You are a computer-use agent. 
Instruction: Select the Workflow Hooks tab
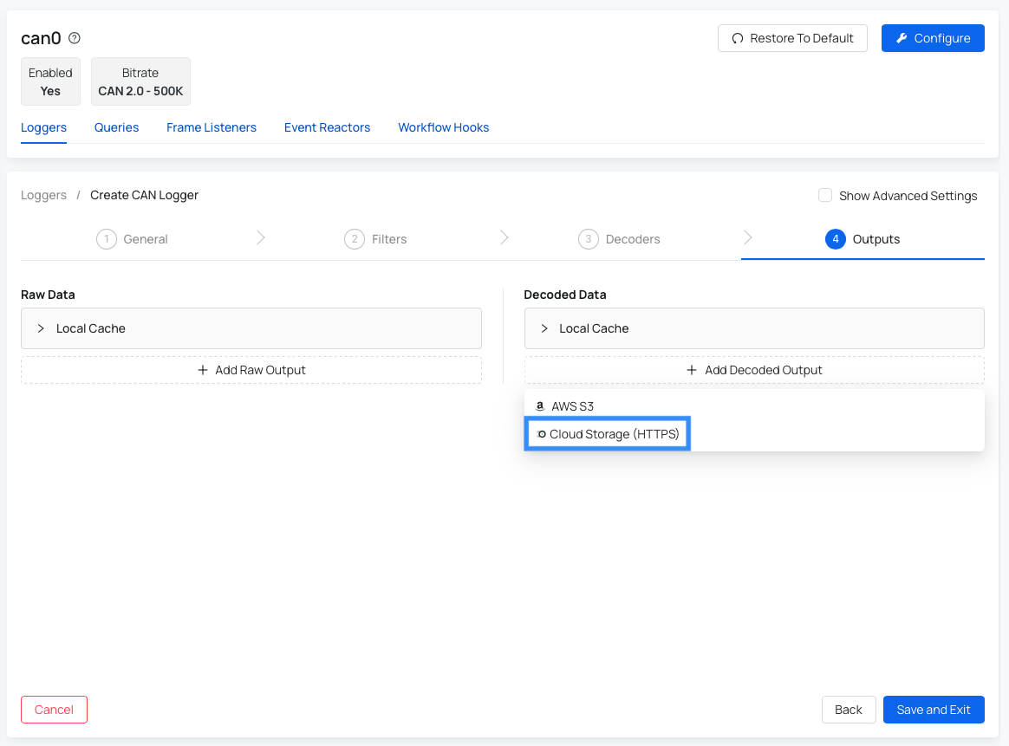click(443, 127)
